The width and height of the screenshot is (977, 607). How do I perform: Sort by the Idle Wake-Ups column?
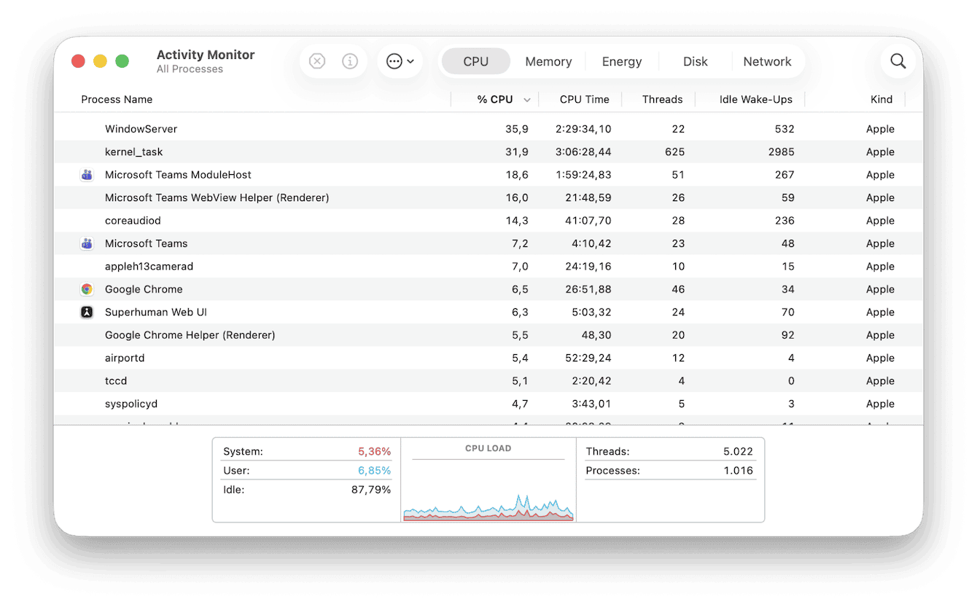coord(755,100)
